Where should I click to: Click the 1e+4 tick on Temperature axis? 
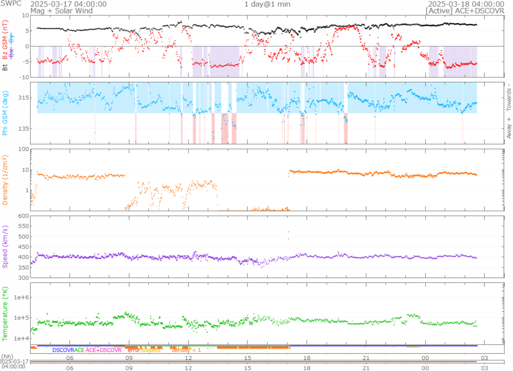21,338
